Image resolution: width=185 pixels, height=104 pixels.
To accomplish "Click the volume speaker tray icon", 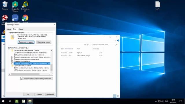I will [x=162, y=101].
